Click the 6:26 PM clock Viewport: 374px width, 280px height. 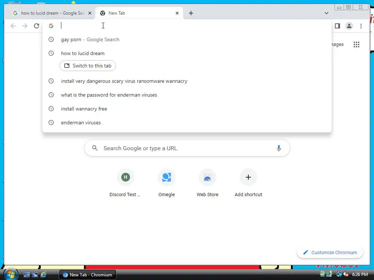click(x=360, y=275)
